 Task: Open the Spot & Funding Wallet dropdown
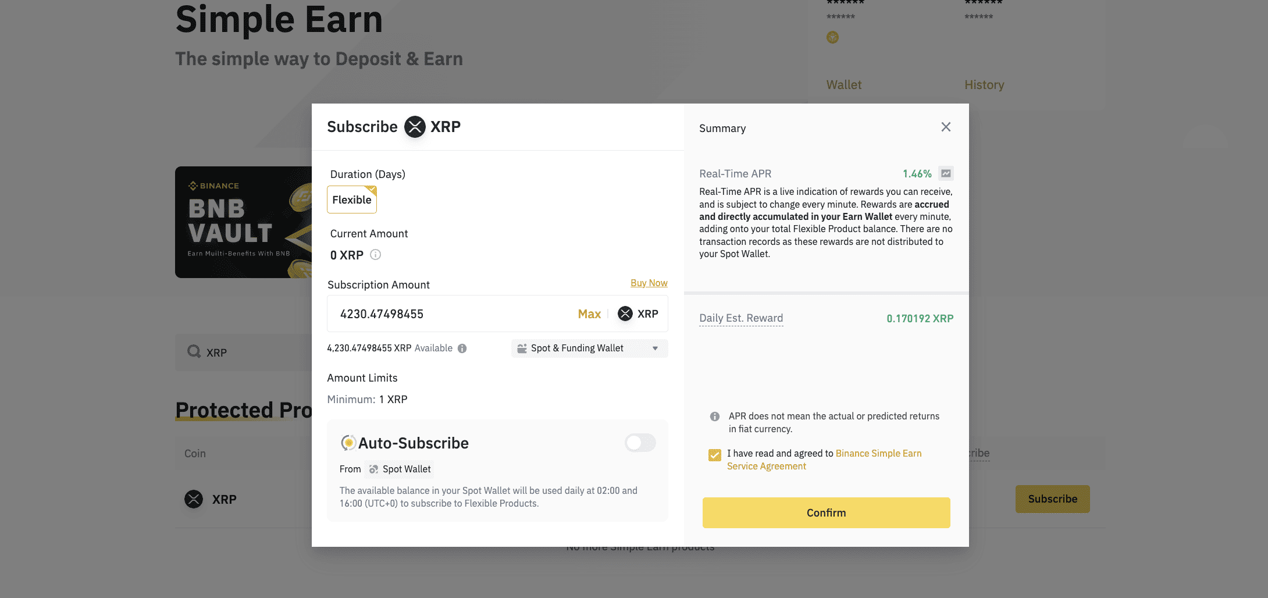589,348
